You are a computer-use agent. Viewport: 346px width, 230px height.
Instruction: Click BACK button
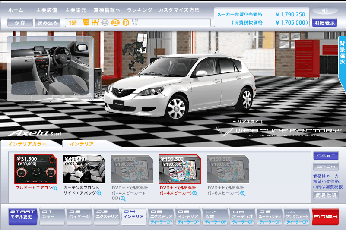point(326,167)
